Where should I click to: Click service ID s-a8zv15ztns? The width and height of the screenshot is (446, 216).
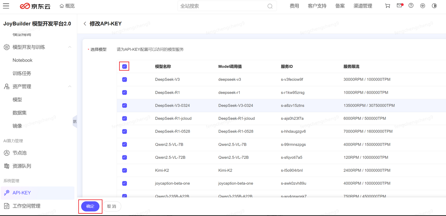tap(293, 105)
